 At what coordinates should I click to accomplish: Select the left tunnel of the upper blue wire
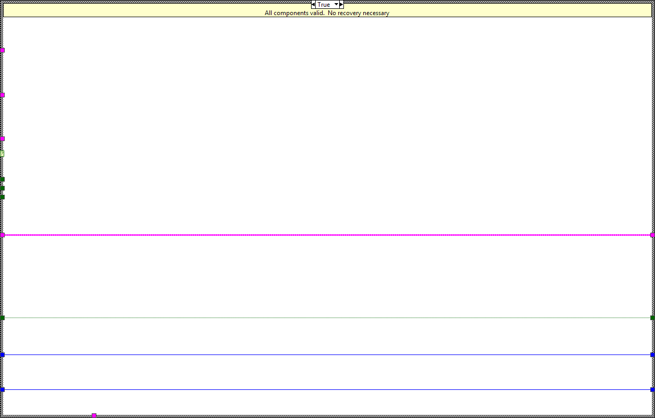[2, 354]
